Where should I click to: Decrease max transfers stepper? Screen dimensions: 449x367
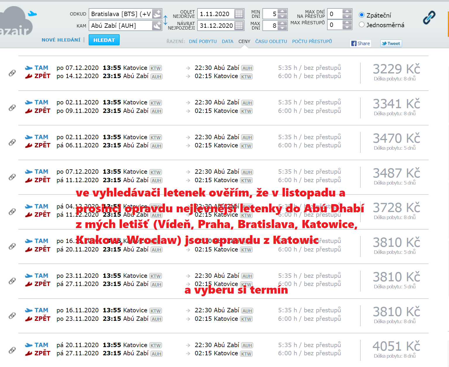tap(347, 27)
